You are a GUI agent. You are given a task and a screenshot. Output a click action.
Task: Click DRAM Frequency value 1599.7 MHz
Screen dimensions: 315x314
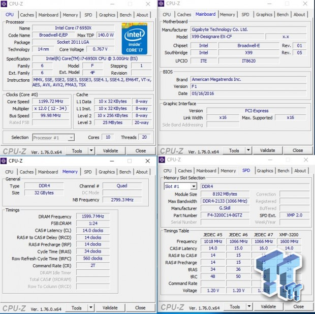[x=93, y=216]
